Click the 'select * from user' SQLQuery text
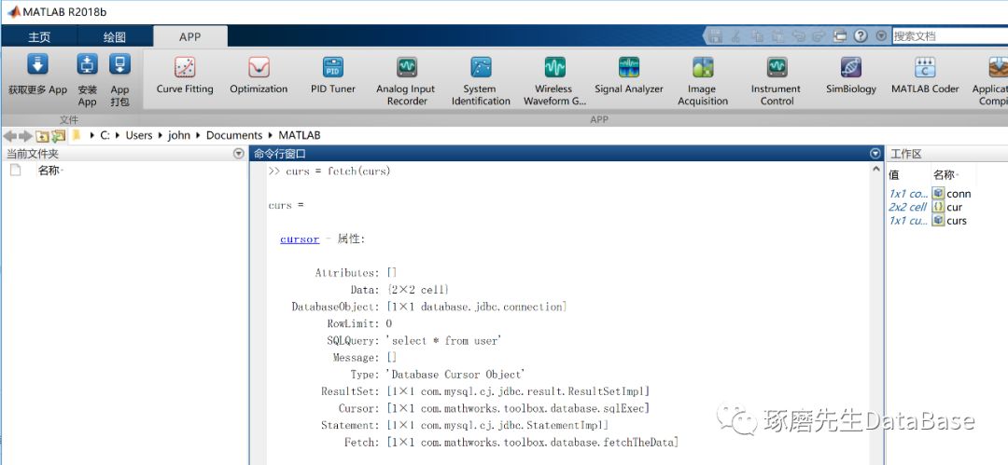 click(444, 340)
